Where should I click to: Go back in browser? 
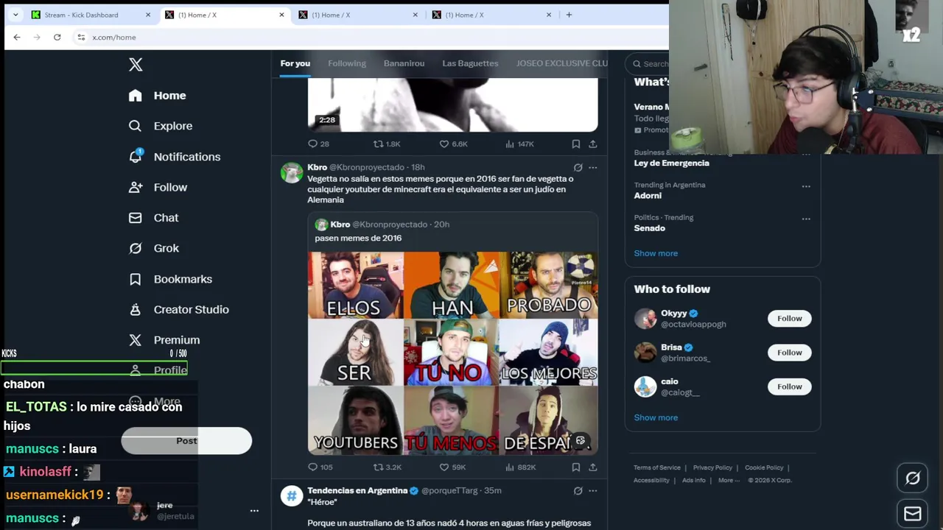17,38
